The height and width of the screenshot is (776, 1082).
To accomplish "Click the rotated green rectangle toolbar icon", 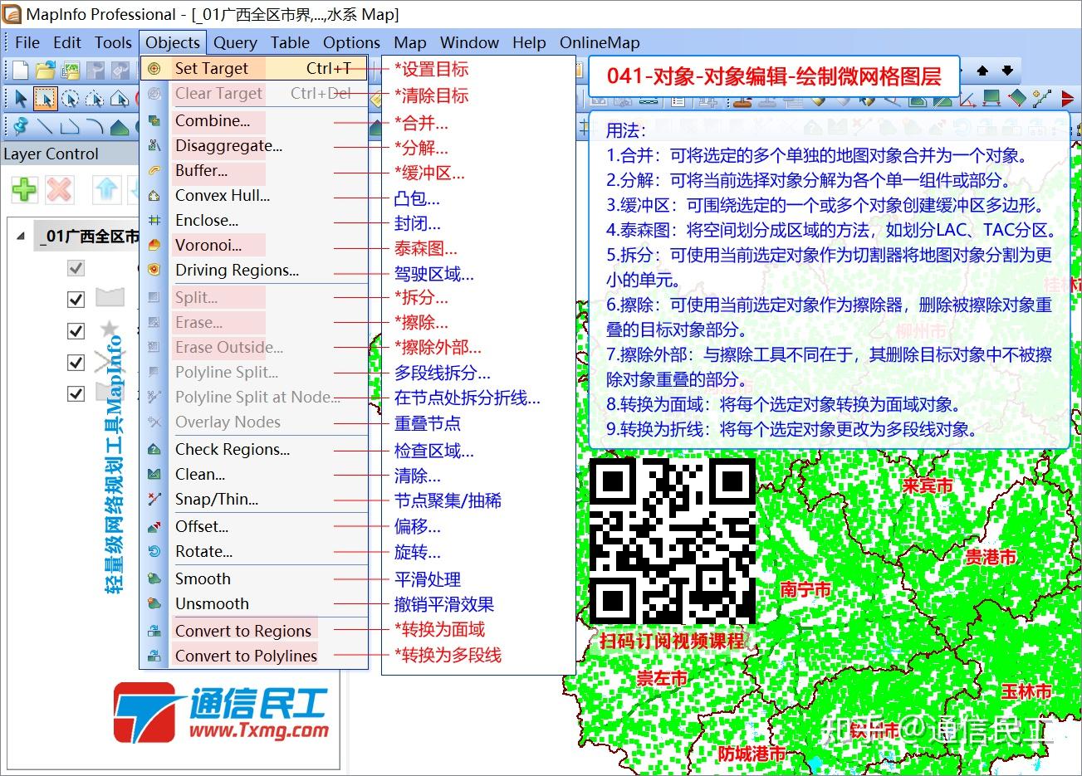I will pos(1017,100).
